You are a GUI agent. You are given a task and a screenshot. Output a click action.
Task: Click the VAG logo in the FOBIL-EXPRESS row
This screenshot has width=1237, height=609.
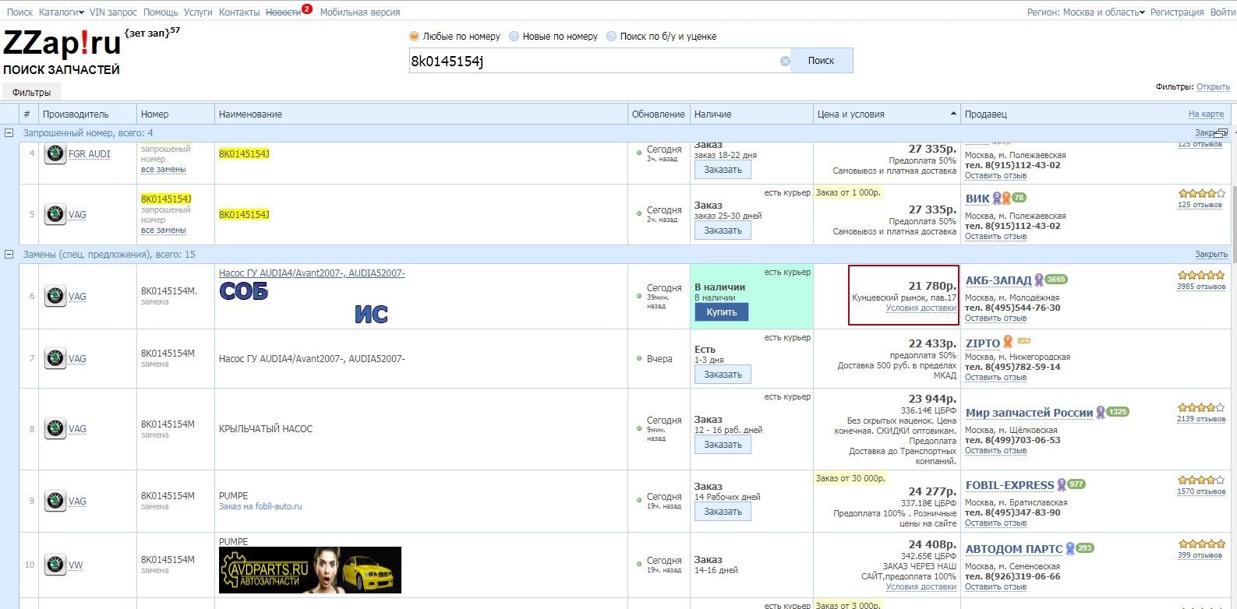(55, 501)
